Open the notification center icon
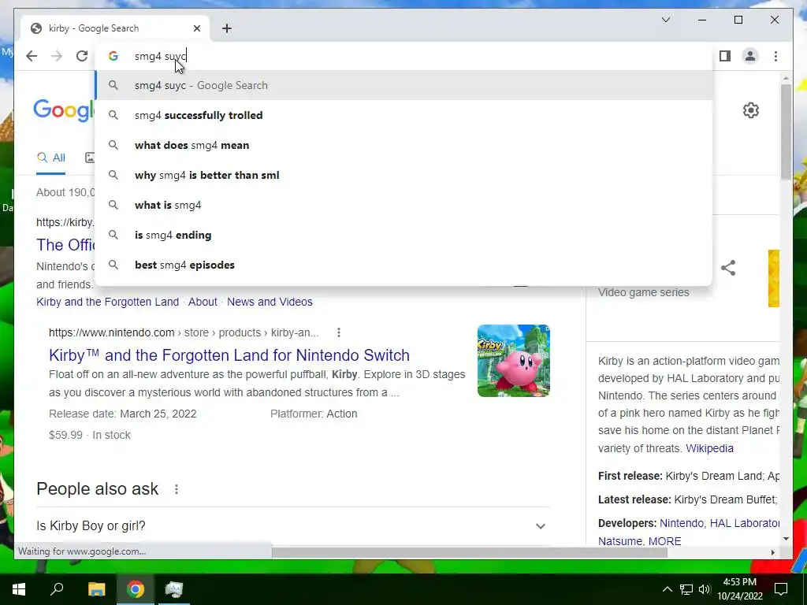This screenshot has height=605, width=807. point(781,589)
